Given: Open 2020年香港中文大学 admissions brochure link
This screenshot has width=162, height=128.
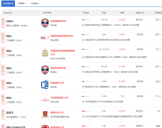Looking at the screenshot, I should tap(113, 117).
